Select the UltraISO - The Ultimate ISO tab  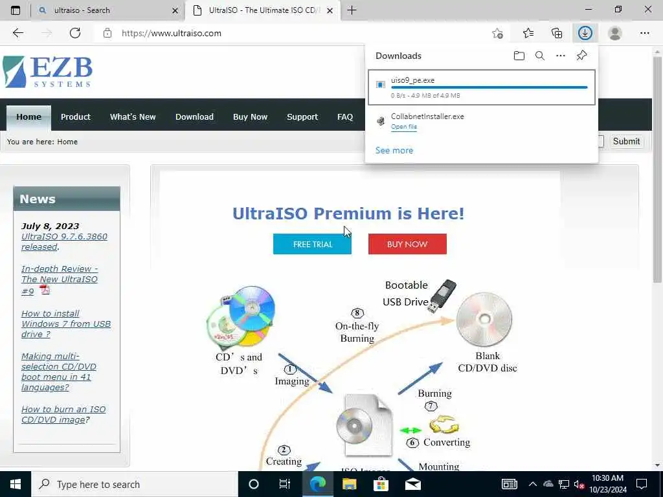coord(262,10)
